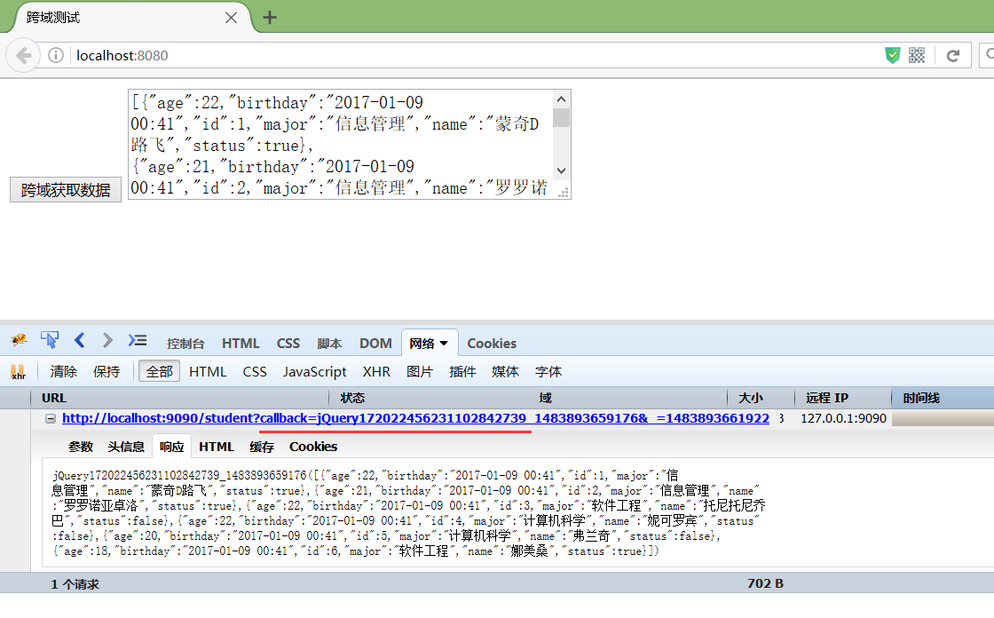
Task: Open the 参数 request detail tab
Action: (x=81, y=447)
